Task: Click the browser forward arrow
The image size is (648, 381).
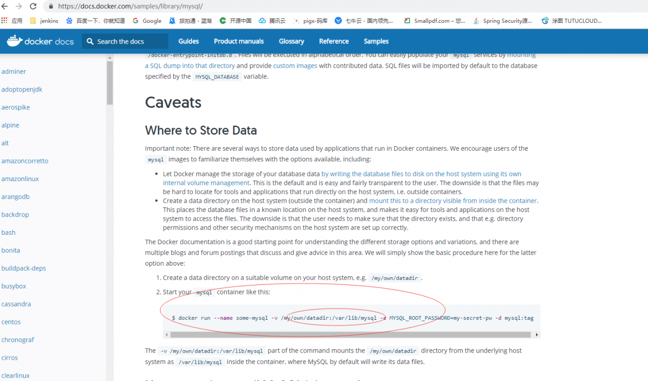Action: tap(19, 7)
